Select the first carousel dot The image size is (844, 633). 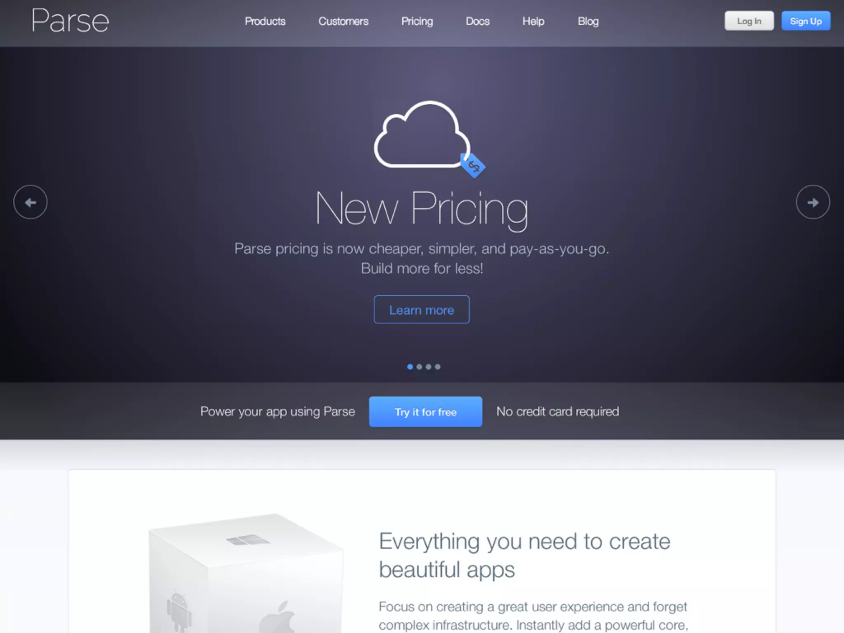click(410, 367)
